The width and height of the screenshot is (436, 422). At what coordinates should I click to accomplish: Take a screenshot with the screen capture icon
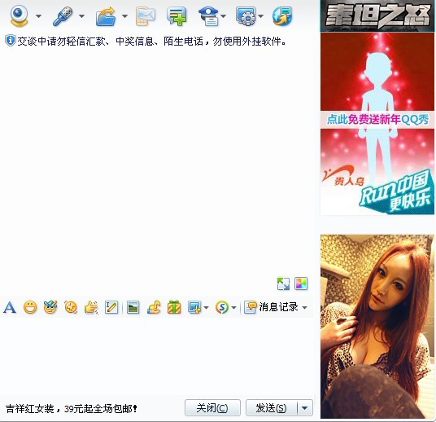194,307
